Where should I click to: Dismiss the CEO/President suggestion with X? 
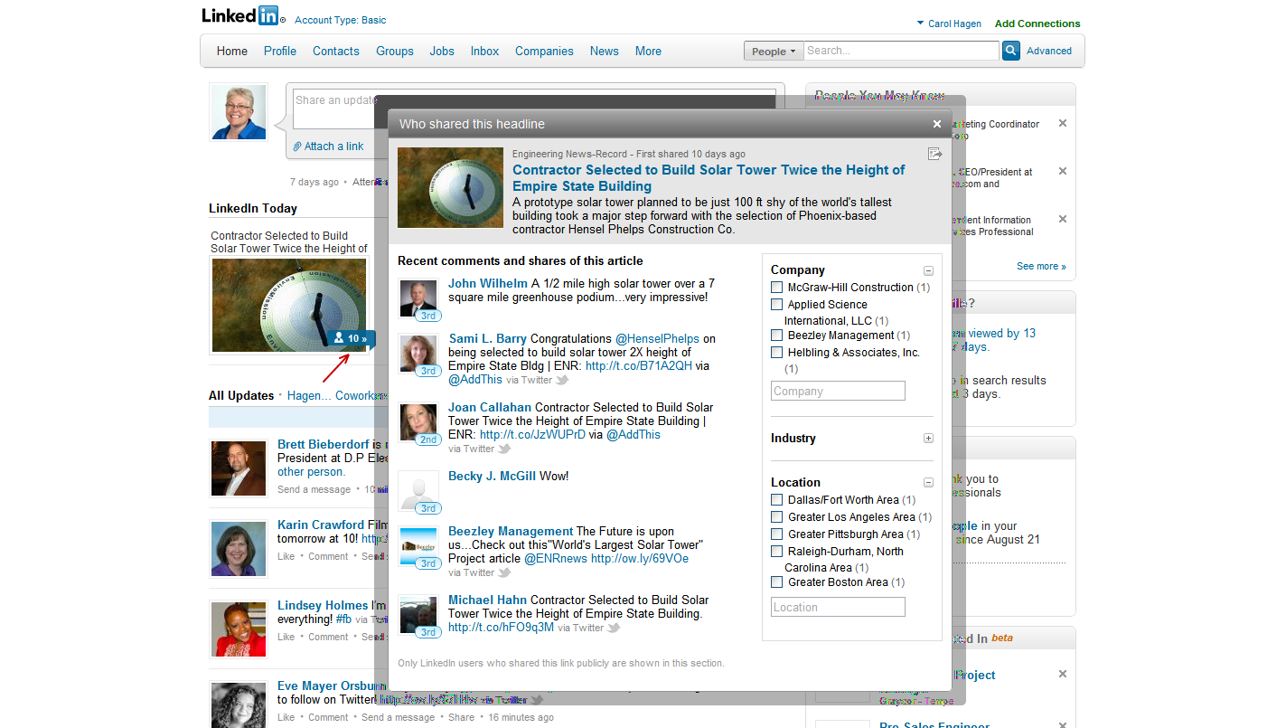coord(1063,171)
